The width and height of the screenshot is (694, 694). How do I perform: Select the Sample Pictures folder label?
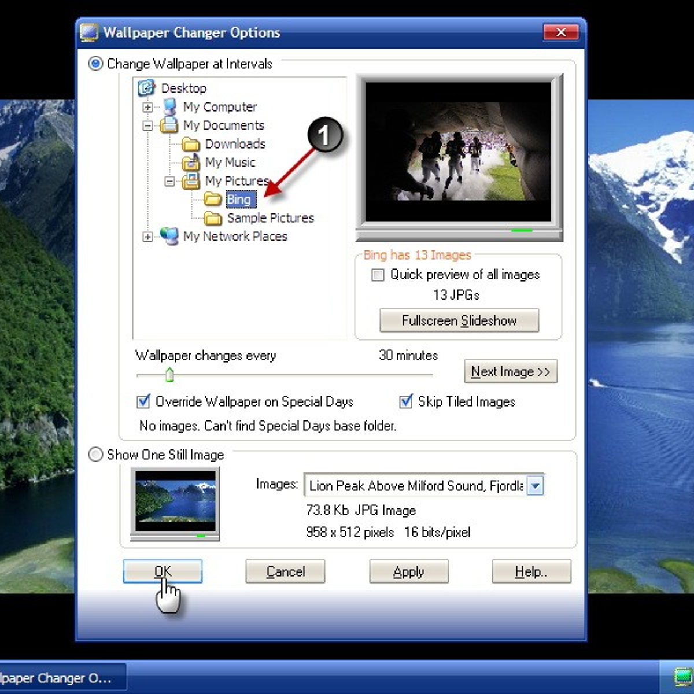(x=271, y=217)
